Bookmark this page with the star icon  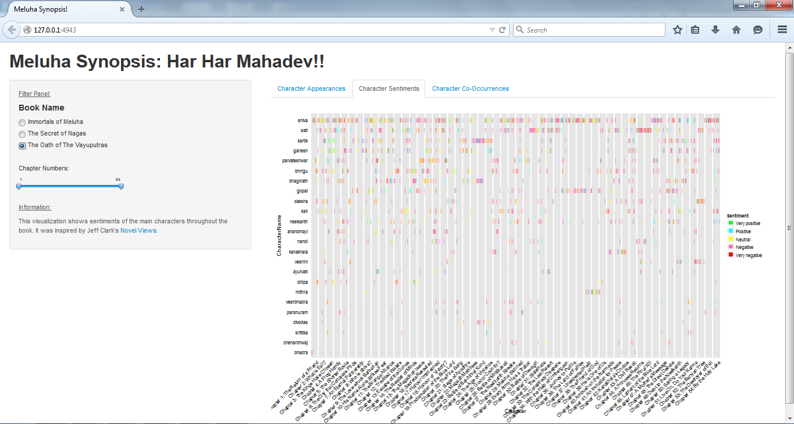(677, 29)
